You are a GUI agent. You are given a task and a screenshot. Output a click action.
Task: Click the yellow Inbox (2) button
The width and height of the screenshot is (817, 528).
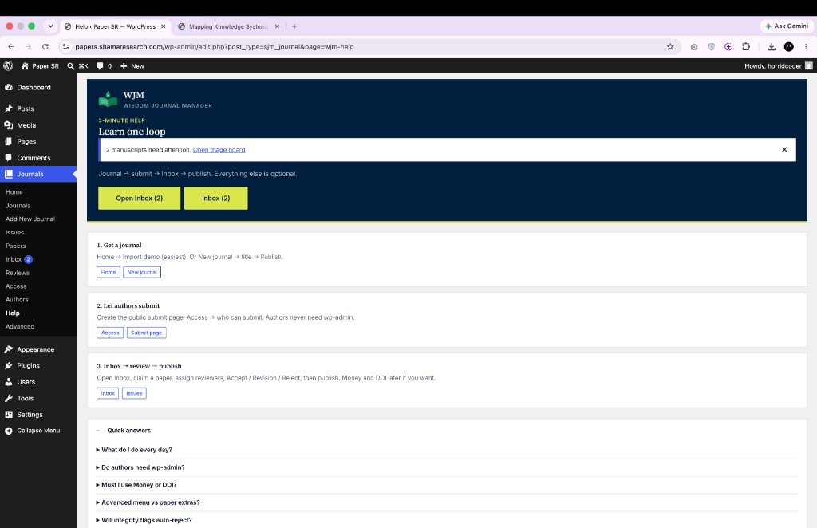pyautogui.click(x=215, y=199)
